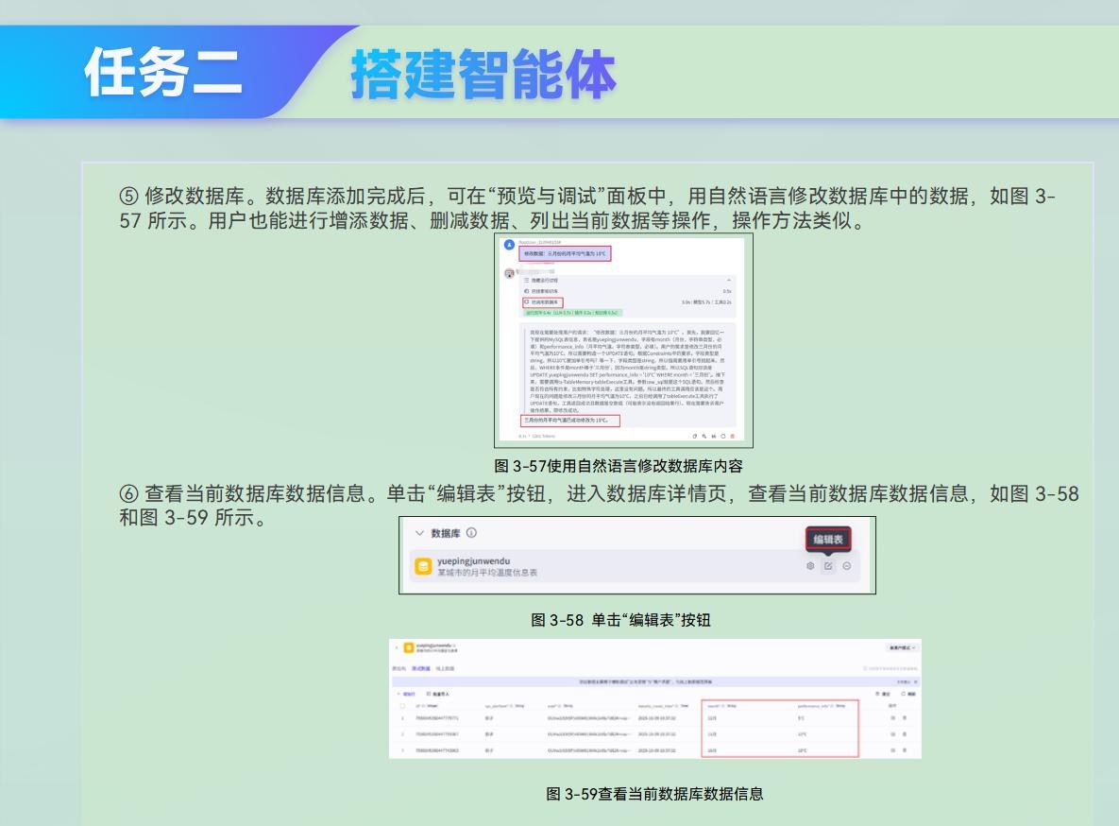This screenshot has width=1119, height=826.
Task: Open the mode dropdown at the table page's top right
Action: tap(901, 647)
